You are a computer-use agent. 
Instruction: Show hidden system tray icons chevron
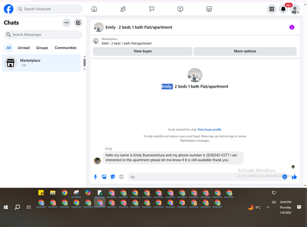click(x=268, y=207)
